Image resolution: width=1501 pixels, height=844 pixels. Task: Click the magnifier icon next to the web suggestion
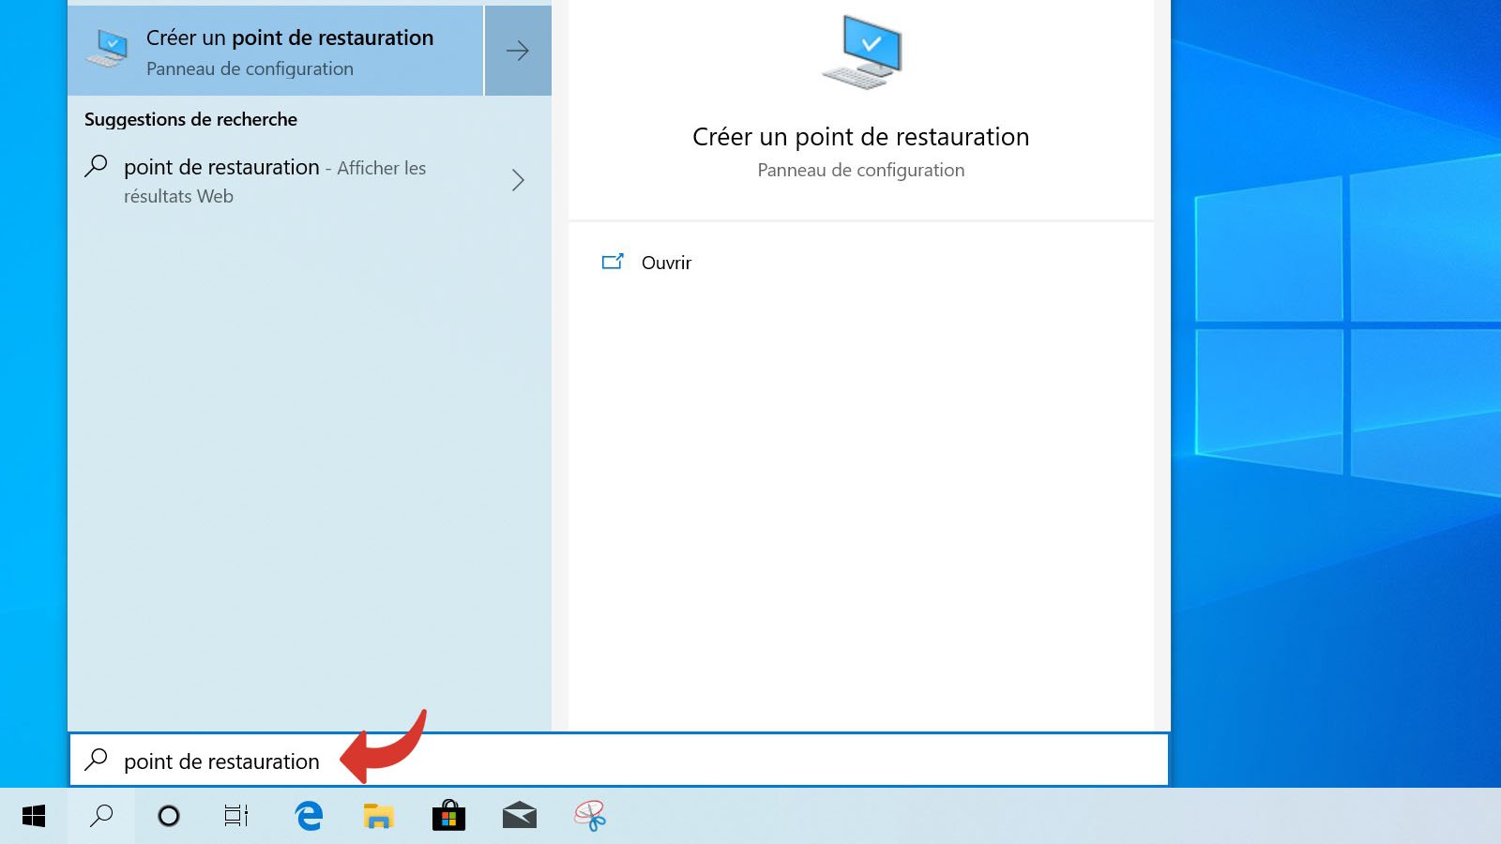(x=97, y=167)
